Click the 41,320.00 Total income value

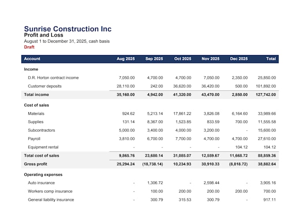pyautogui.click(x=182, y=95)
